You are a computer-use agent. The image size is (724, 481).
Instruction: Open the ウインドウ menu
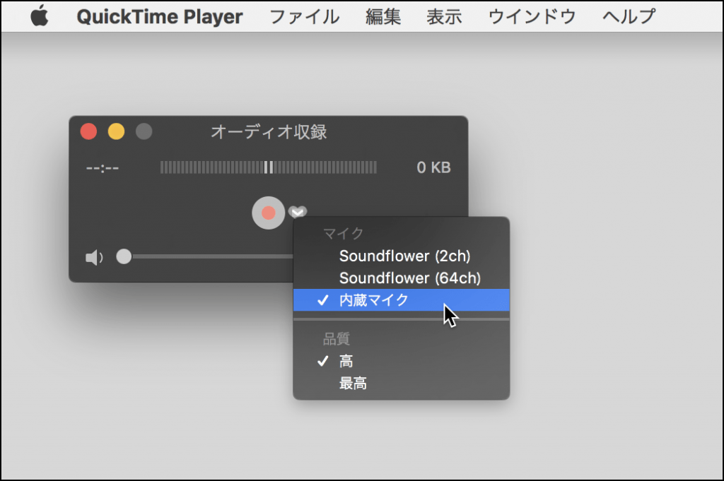tap(532, 16)
